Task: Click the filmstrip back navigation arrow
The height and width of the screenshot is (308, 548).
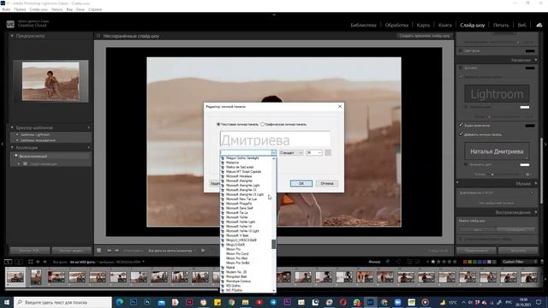Action: [x=38, y=262]
